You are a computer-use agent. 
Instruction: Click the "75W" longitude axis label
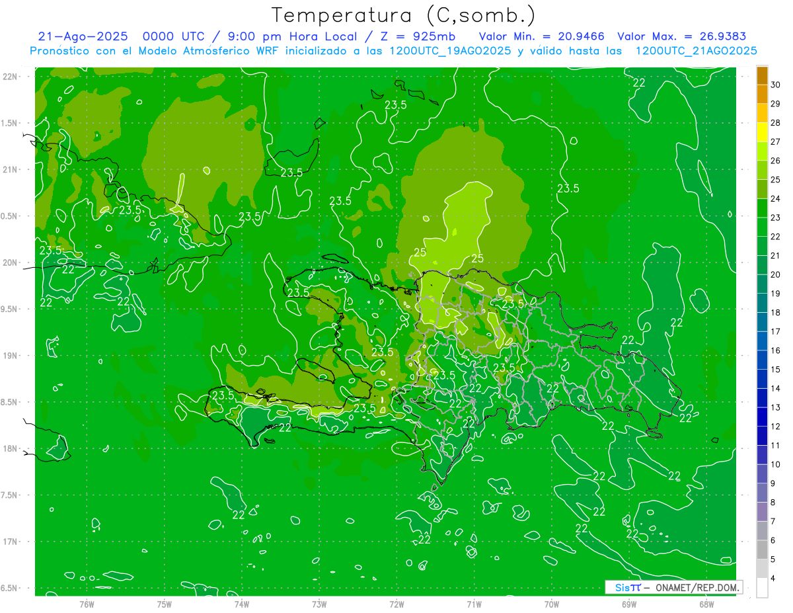[165, 604]
